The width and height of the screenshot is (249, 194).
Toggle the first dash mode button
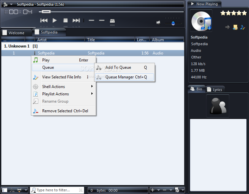click(91, 21)
